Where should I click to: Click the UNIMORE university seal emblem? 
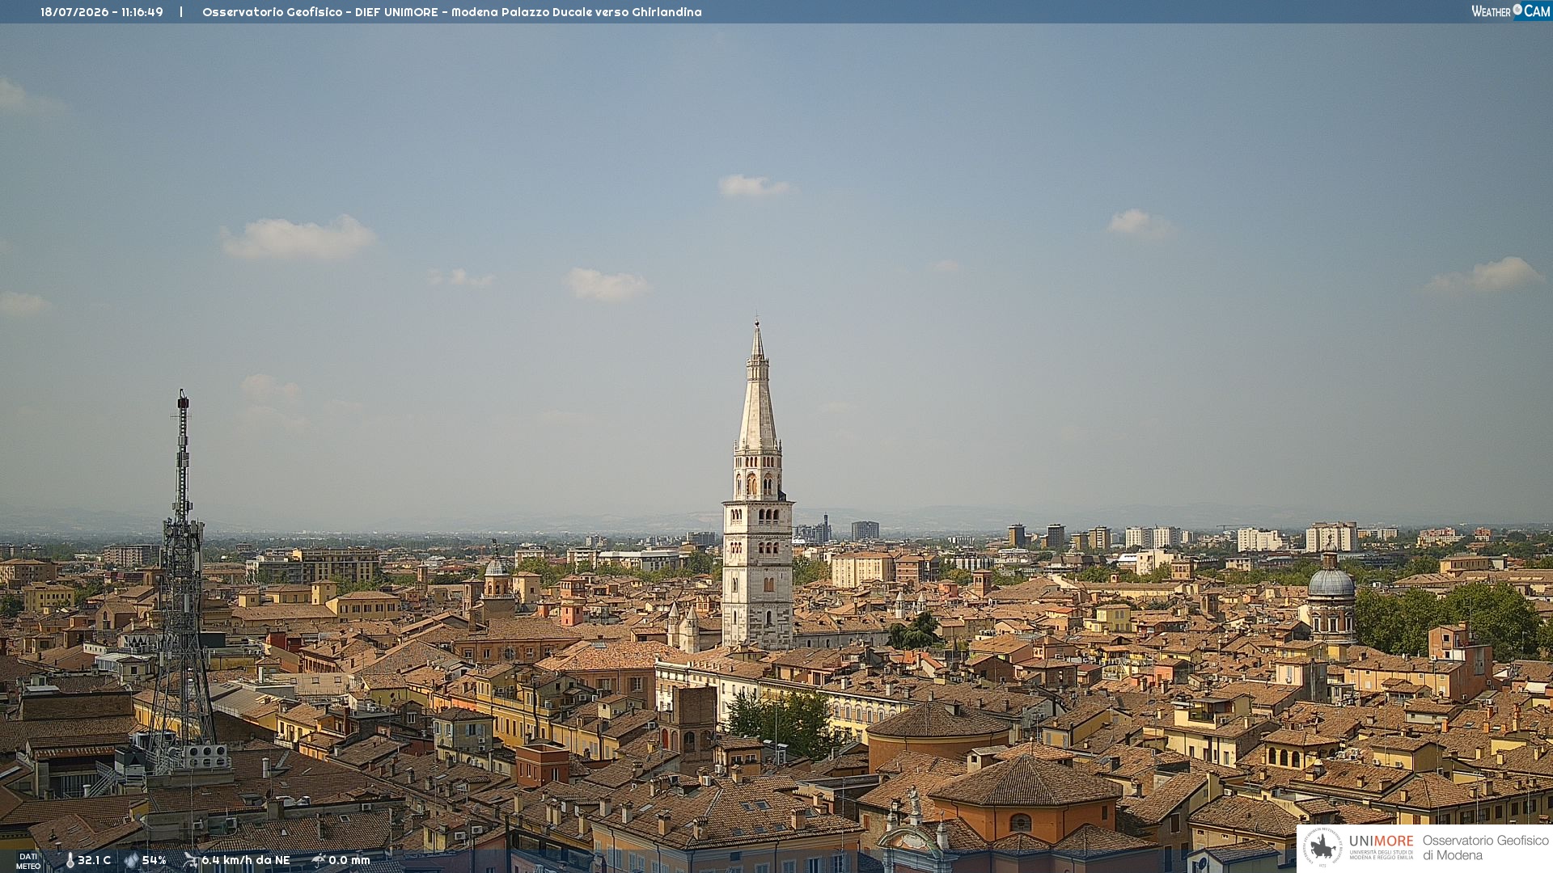[1322, 847]
